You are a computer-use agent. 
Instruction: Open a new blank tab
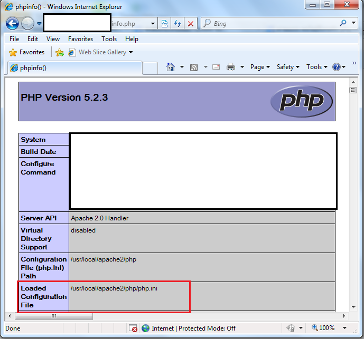(x=150, y=69)
